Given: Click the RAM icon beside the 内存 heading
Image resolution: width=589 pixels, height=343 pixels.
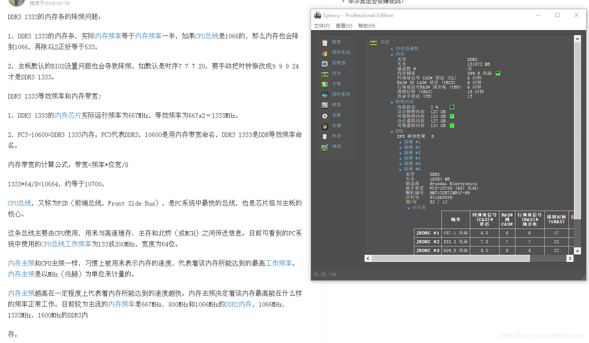Looking at the screenshot, I should pos(373,42).
